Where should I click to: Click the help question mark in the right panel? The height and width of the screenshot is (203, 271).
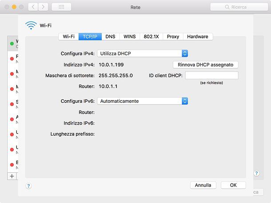click(x=256, y=173)
